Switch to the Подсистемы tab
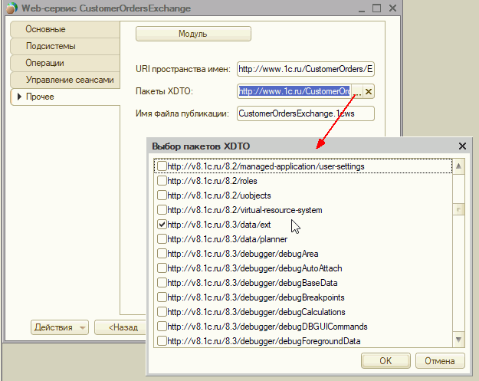Screen dimensions: 479x381 click(x=65, y=46)
